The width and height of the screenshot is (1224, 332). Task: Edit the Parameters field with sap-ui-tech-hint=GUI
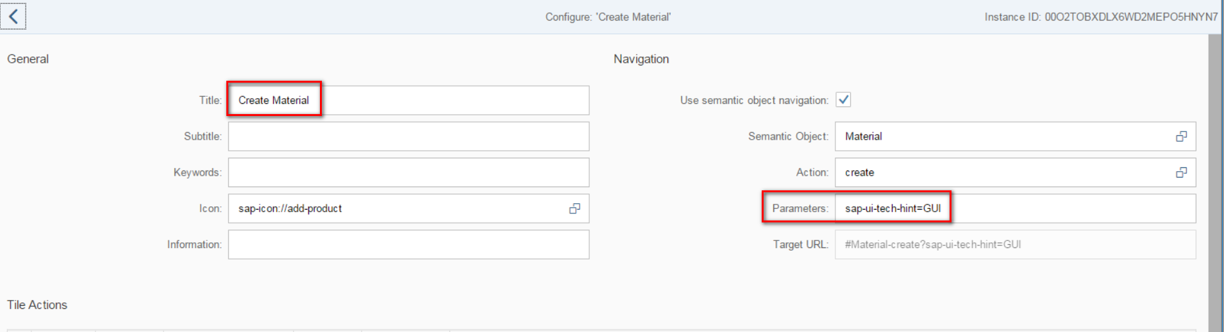[1015, 208]
